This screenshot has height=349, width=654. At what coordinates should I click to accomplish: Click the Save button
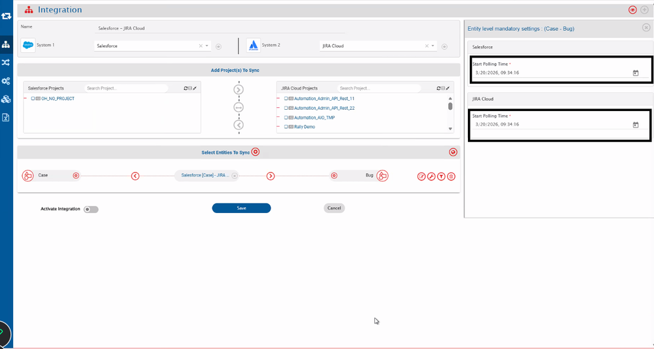[x=242, y=208]
